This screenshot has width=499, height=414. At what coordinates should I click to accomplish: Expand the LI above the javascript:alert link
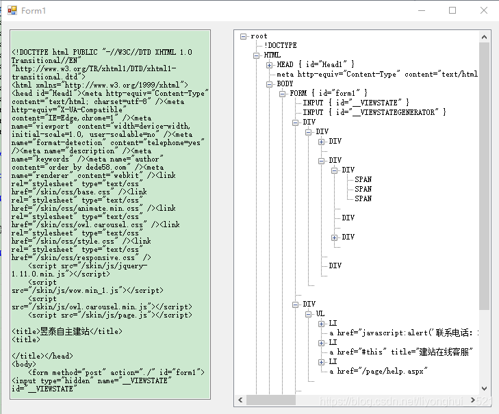tap(322, 324)
